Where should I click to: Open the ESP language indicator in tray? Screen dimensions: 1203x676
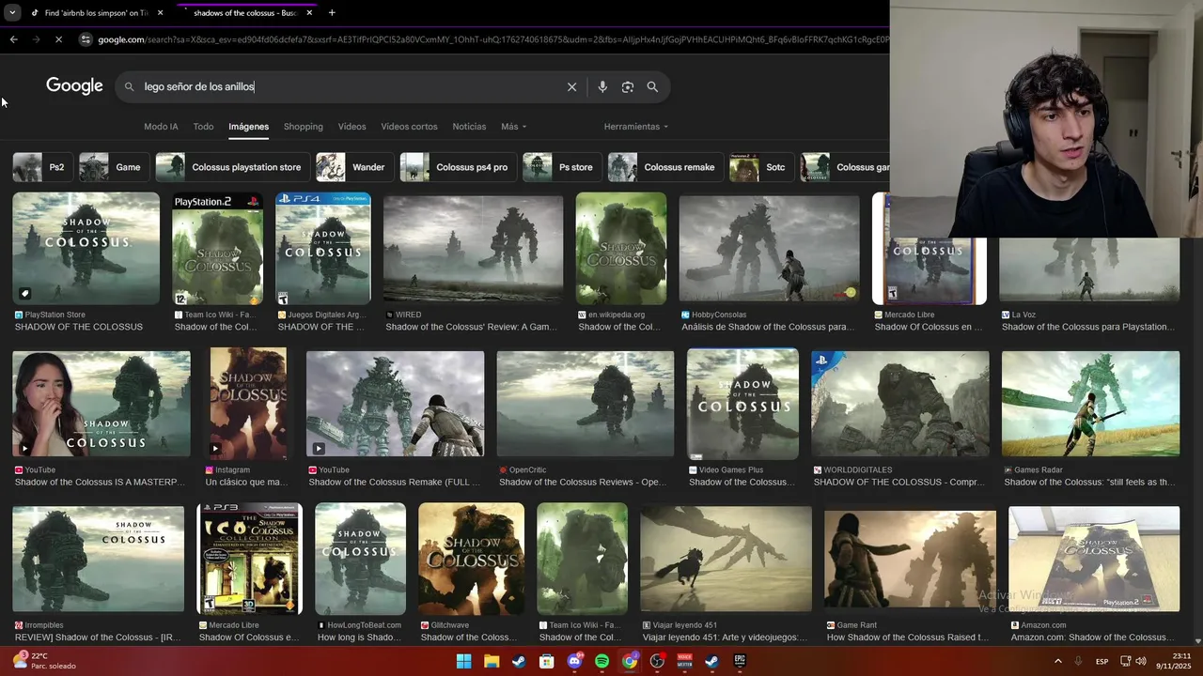(1101, 661)
